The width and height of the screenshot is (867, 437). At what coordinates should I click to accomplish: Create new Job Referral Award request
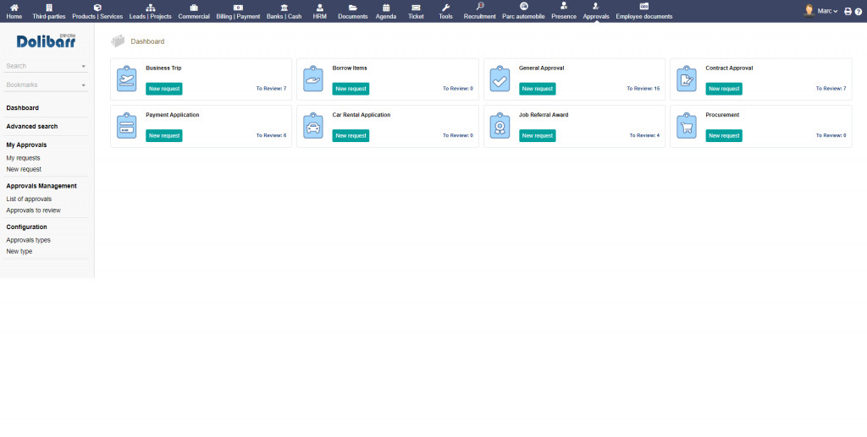(x=538, y=136)
